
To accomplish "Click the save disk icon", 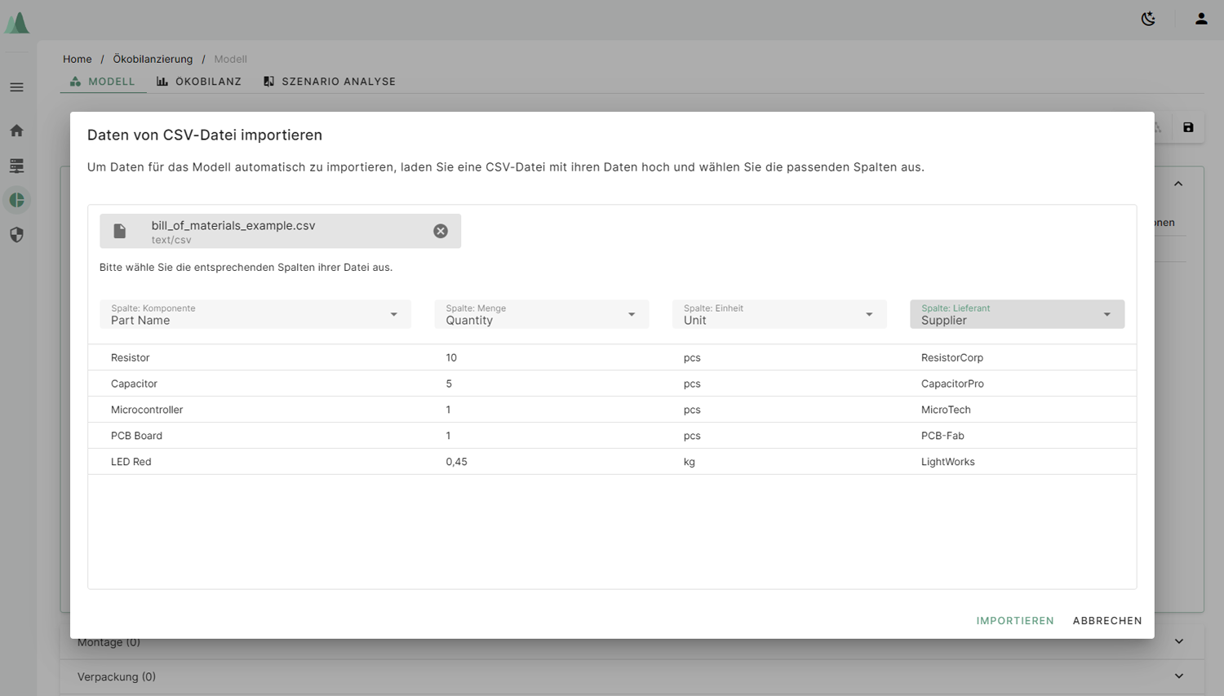I will tap(1188, 127).
